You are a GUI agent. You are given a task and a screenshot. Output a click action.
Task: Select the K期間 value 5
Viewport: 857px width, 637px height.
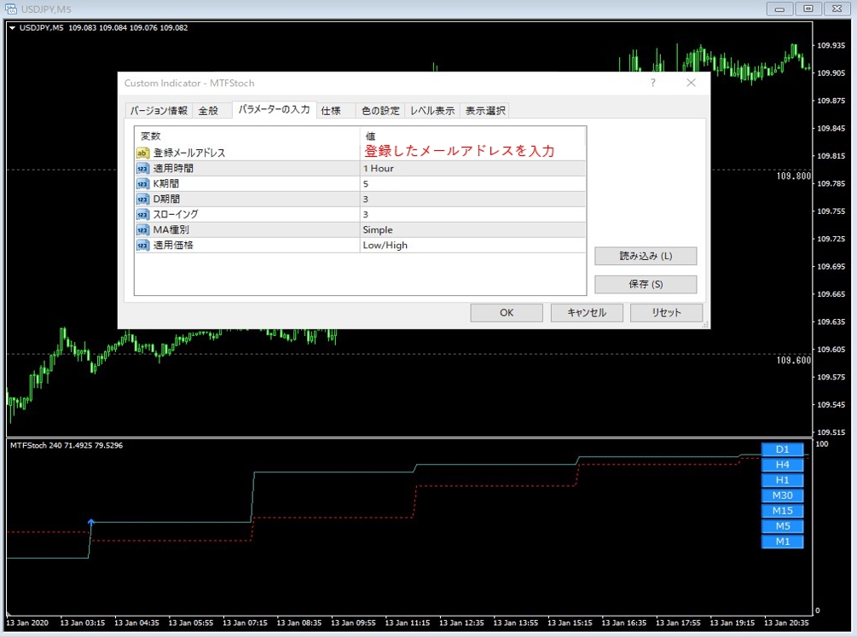472,183
